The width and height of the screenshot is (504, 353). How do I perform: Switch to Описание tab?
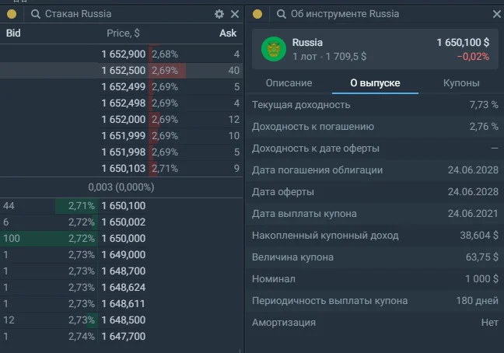click(x=289, y=83)
